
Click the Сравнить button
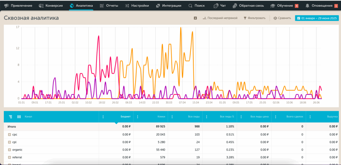pos(282,18)
